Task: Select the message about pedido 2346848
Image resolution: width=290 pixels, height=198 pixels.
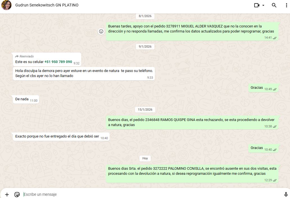Action: (191, 122)
